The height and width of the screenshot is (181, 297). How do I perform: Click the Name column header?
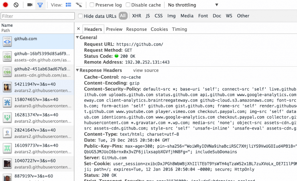(7, 25)
